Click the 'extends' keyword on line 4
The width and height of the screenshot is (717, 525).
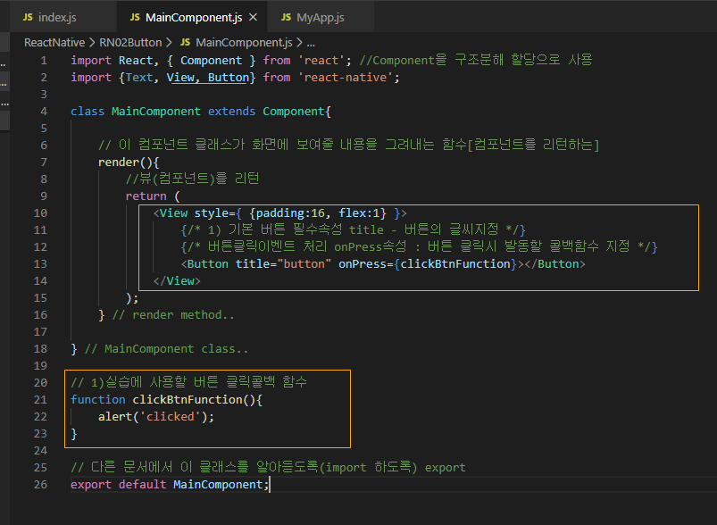(x=232, y=111)
